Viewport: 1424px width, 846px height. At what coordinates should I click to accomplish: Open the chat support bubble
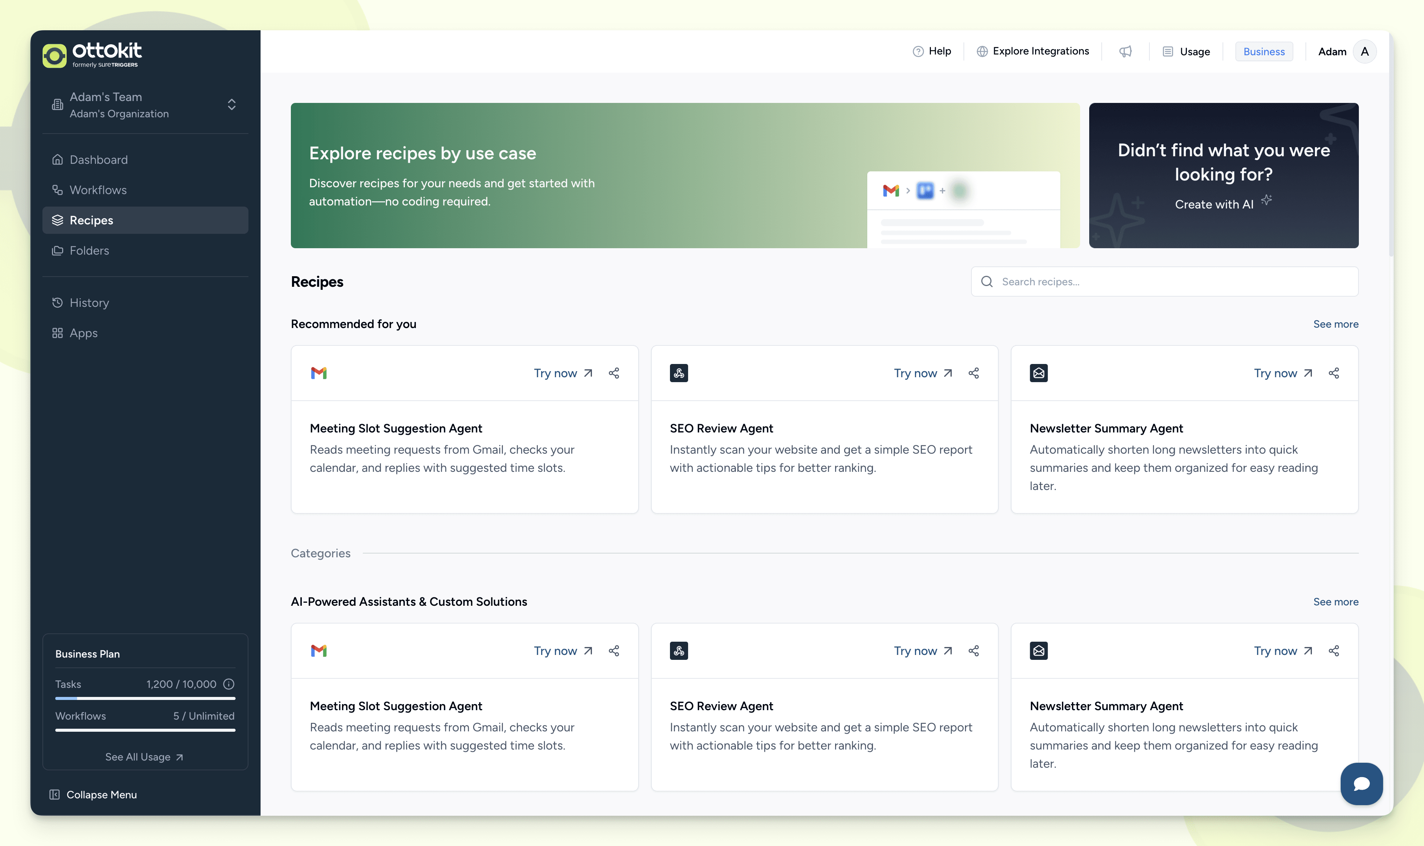1361,783
